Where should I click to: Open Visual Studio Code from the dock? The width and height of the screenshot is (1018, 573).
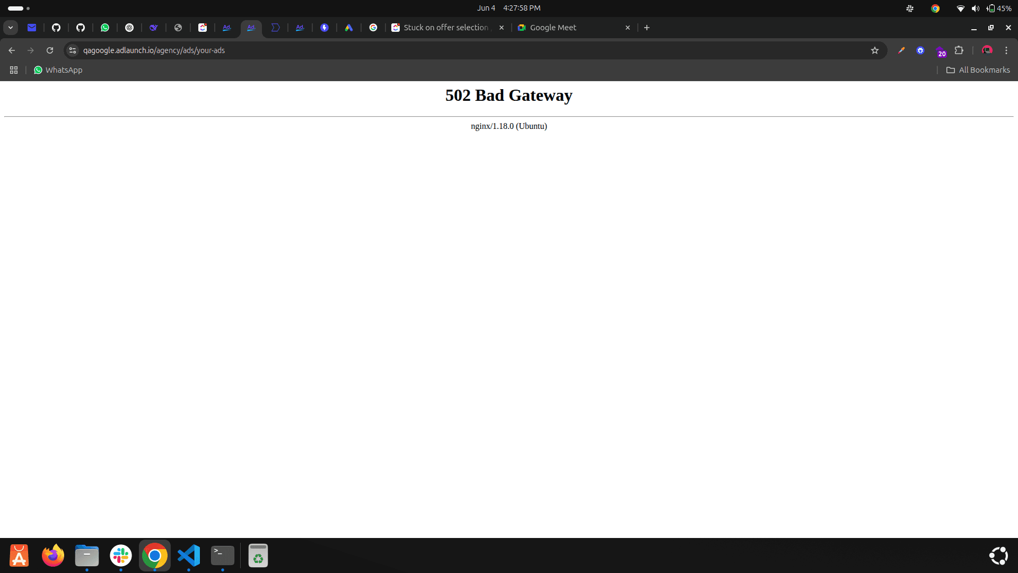189,555
